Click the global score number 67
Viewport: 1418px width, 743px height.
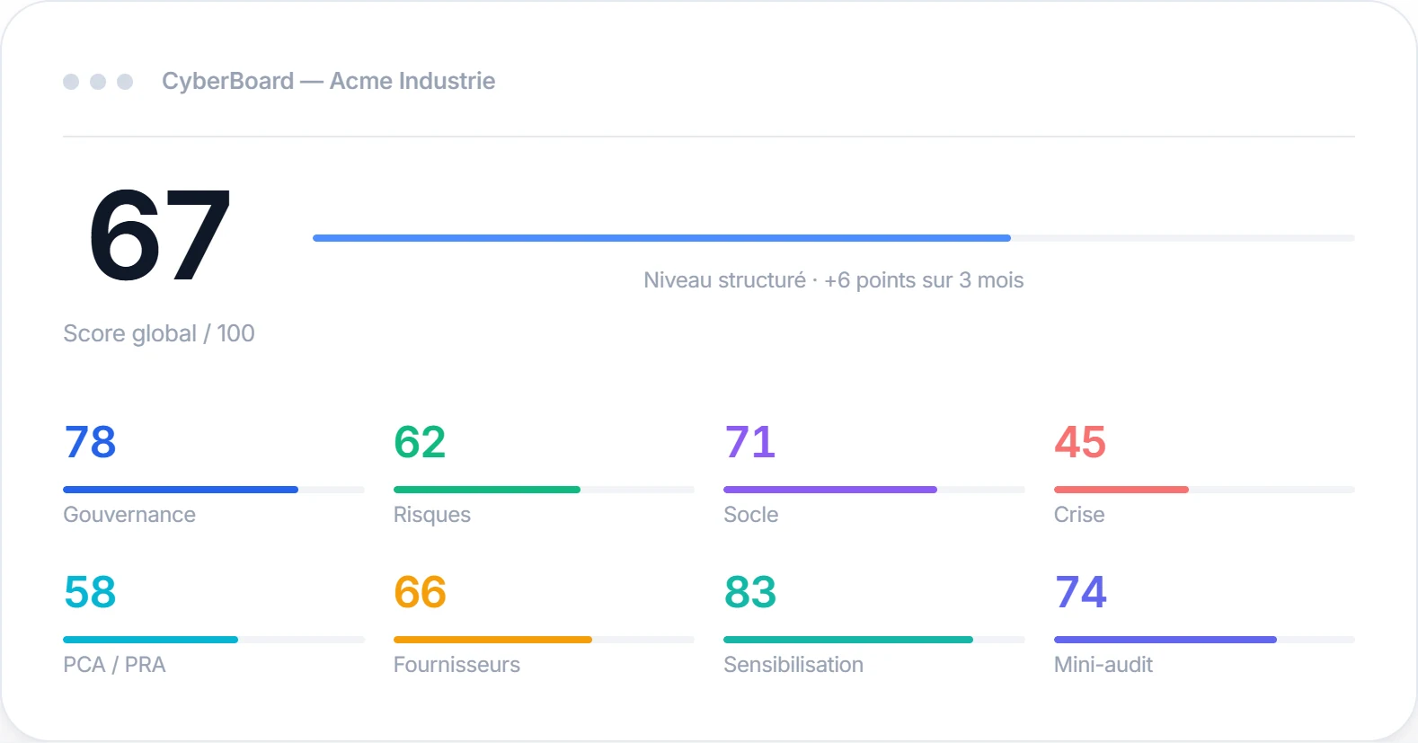tap(160, 235)
